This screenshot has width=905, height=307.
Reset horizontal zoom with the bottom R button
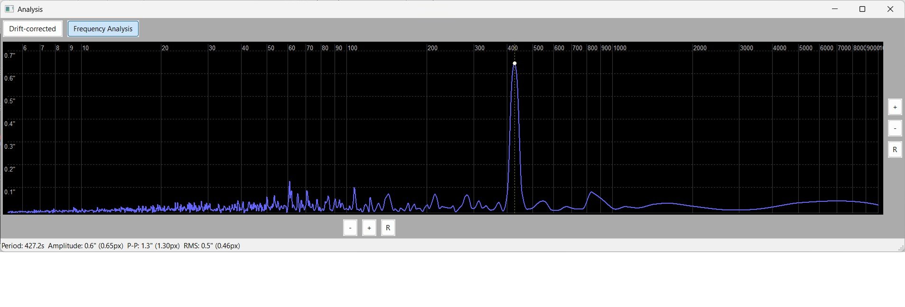click(x=388, y=228)
